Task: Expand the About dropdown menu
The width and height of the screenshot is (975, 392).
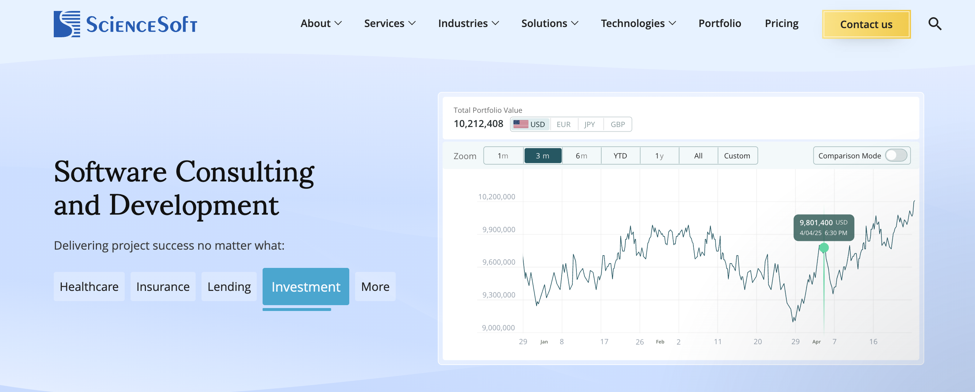Action: tap(321, 23)
